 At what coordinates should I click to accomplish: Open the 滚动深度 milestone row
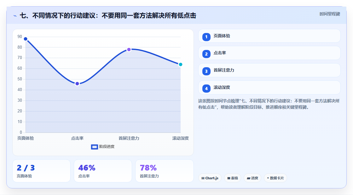[x=269, y=88]
